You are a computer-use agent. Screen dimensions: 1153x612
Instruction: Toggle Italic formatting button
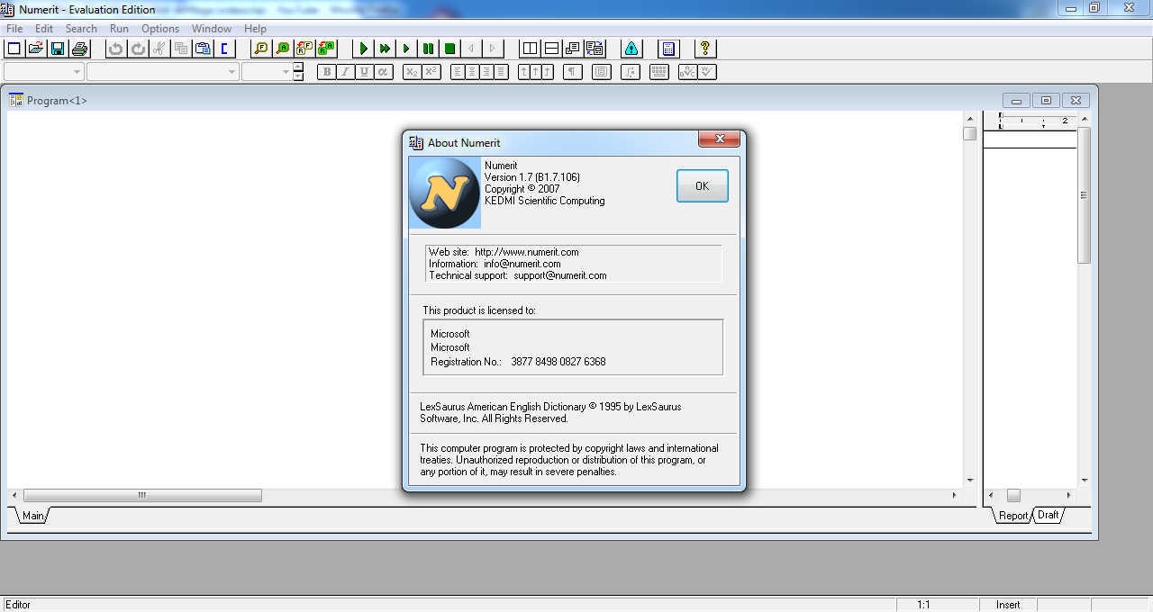coord(346,72)
